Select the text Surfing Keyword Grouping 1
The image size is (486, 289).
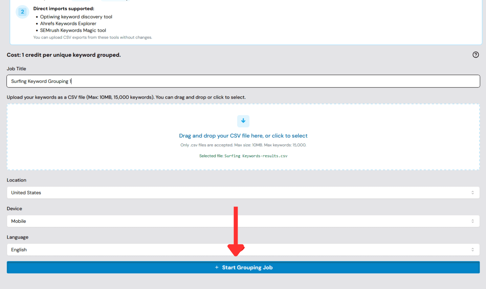(x=41, y=81)
